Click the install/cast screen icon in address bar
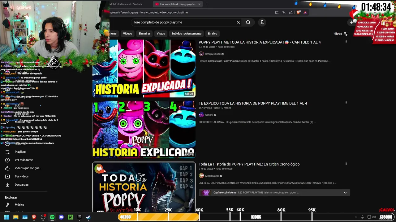Viewport: 396px width, 222px height. click(277, 12)
